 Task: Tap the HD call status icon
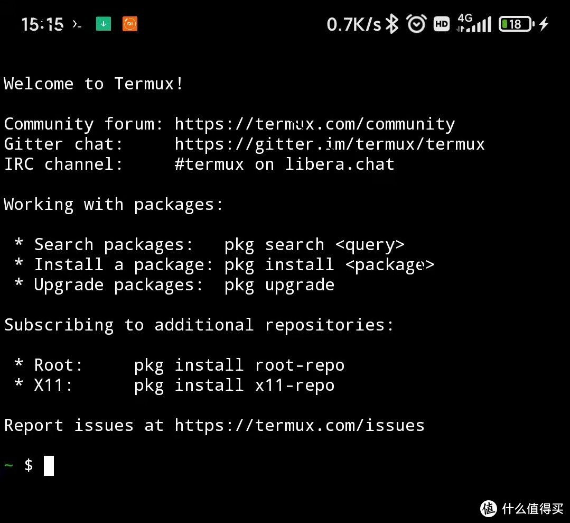click(442, 24)
